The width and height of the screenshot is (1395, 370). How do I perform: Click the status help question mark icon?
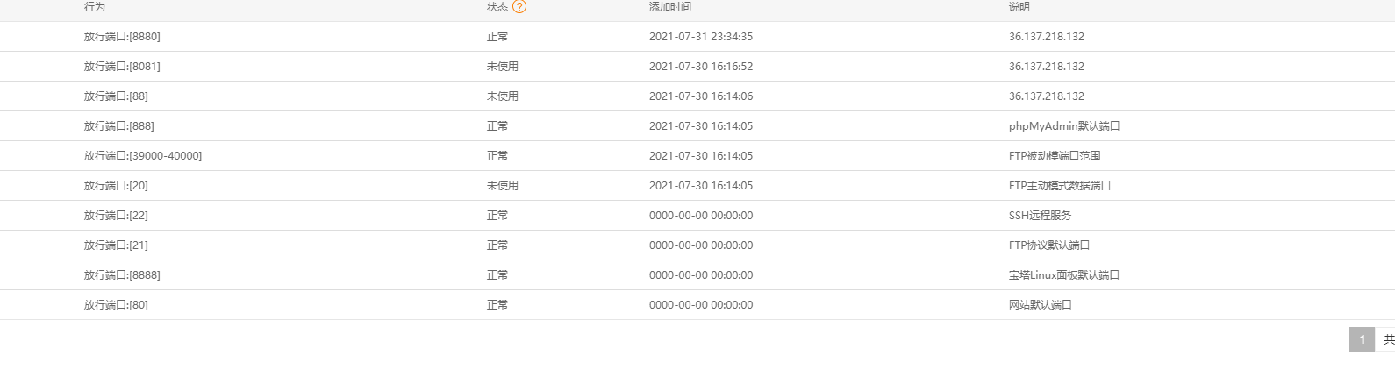pyautogui.click(x=519, y=7)
